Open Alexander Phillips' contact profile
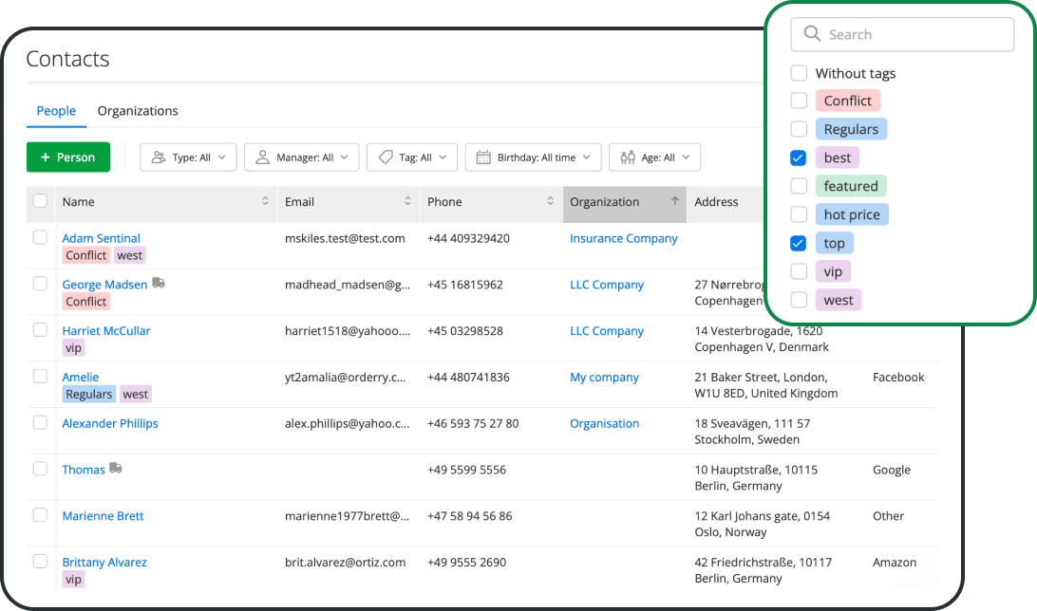The height and width of the screenshot is (611, 1037). click(109, 423)
